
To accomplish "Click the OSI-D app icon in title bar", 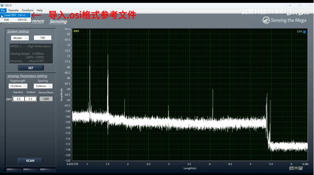I will (x=2, y=6).
